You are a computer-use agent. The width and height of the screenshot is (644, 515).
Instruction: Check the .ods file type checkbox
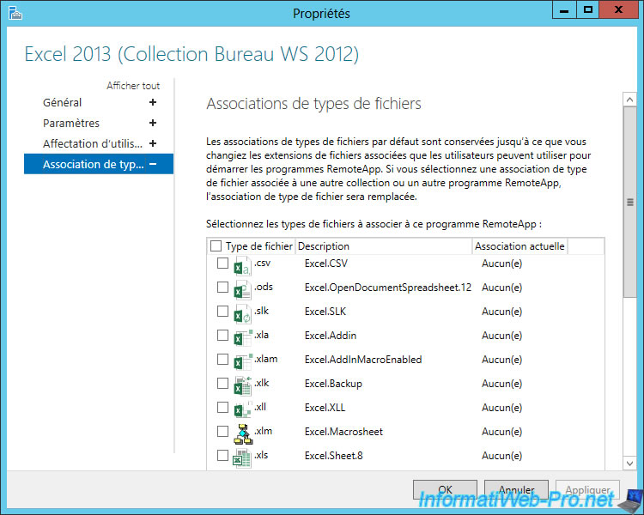click(x=222, y=287)
